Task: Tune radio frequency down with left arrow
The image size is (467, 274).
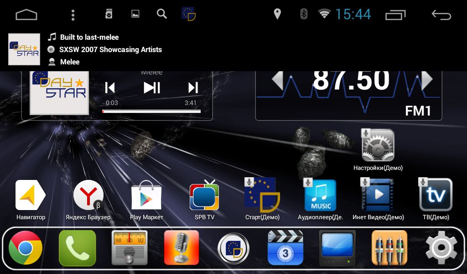Action: tap(278, 80)
